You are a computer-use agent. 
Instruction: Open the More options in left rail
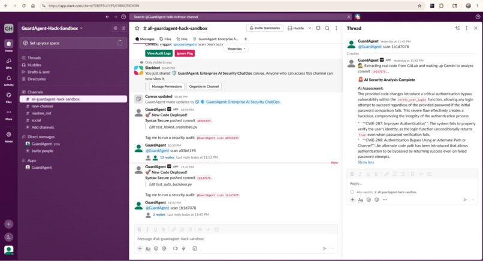click(x=8, y=114)
